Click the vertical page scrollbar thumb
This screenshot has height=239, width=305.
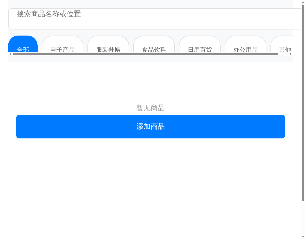click(303, 102)
